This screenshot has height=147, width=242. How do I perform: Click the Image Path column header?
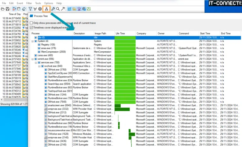[104, 34]
